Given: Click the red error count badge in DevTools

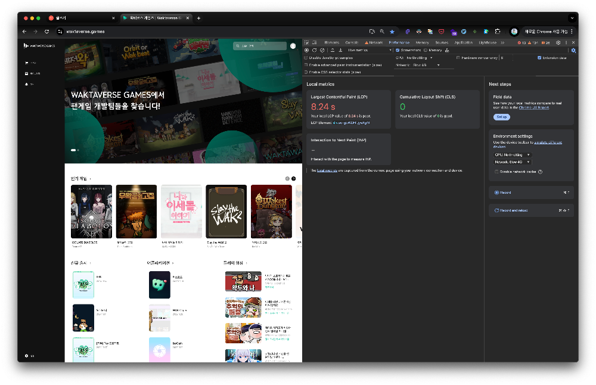Looking at the screenshot, I should 521,42.
